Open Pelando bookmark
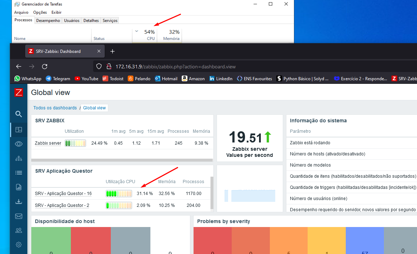 (x=139, y=79)
